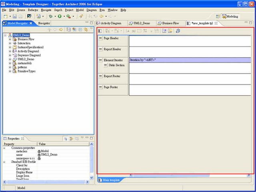Collapse the Page Footer section
Screen dimensions: 256x192
[x=101, y=87]
